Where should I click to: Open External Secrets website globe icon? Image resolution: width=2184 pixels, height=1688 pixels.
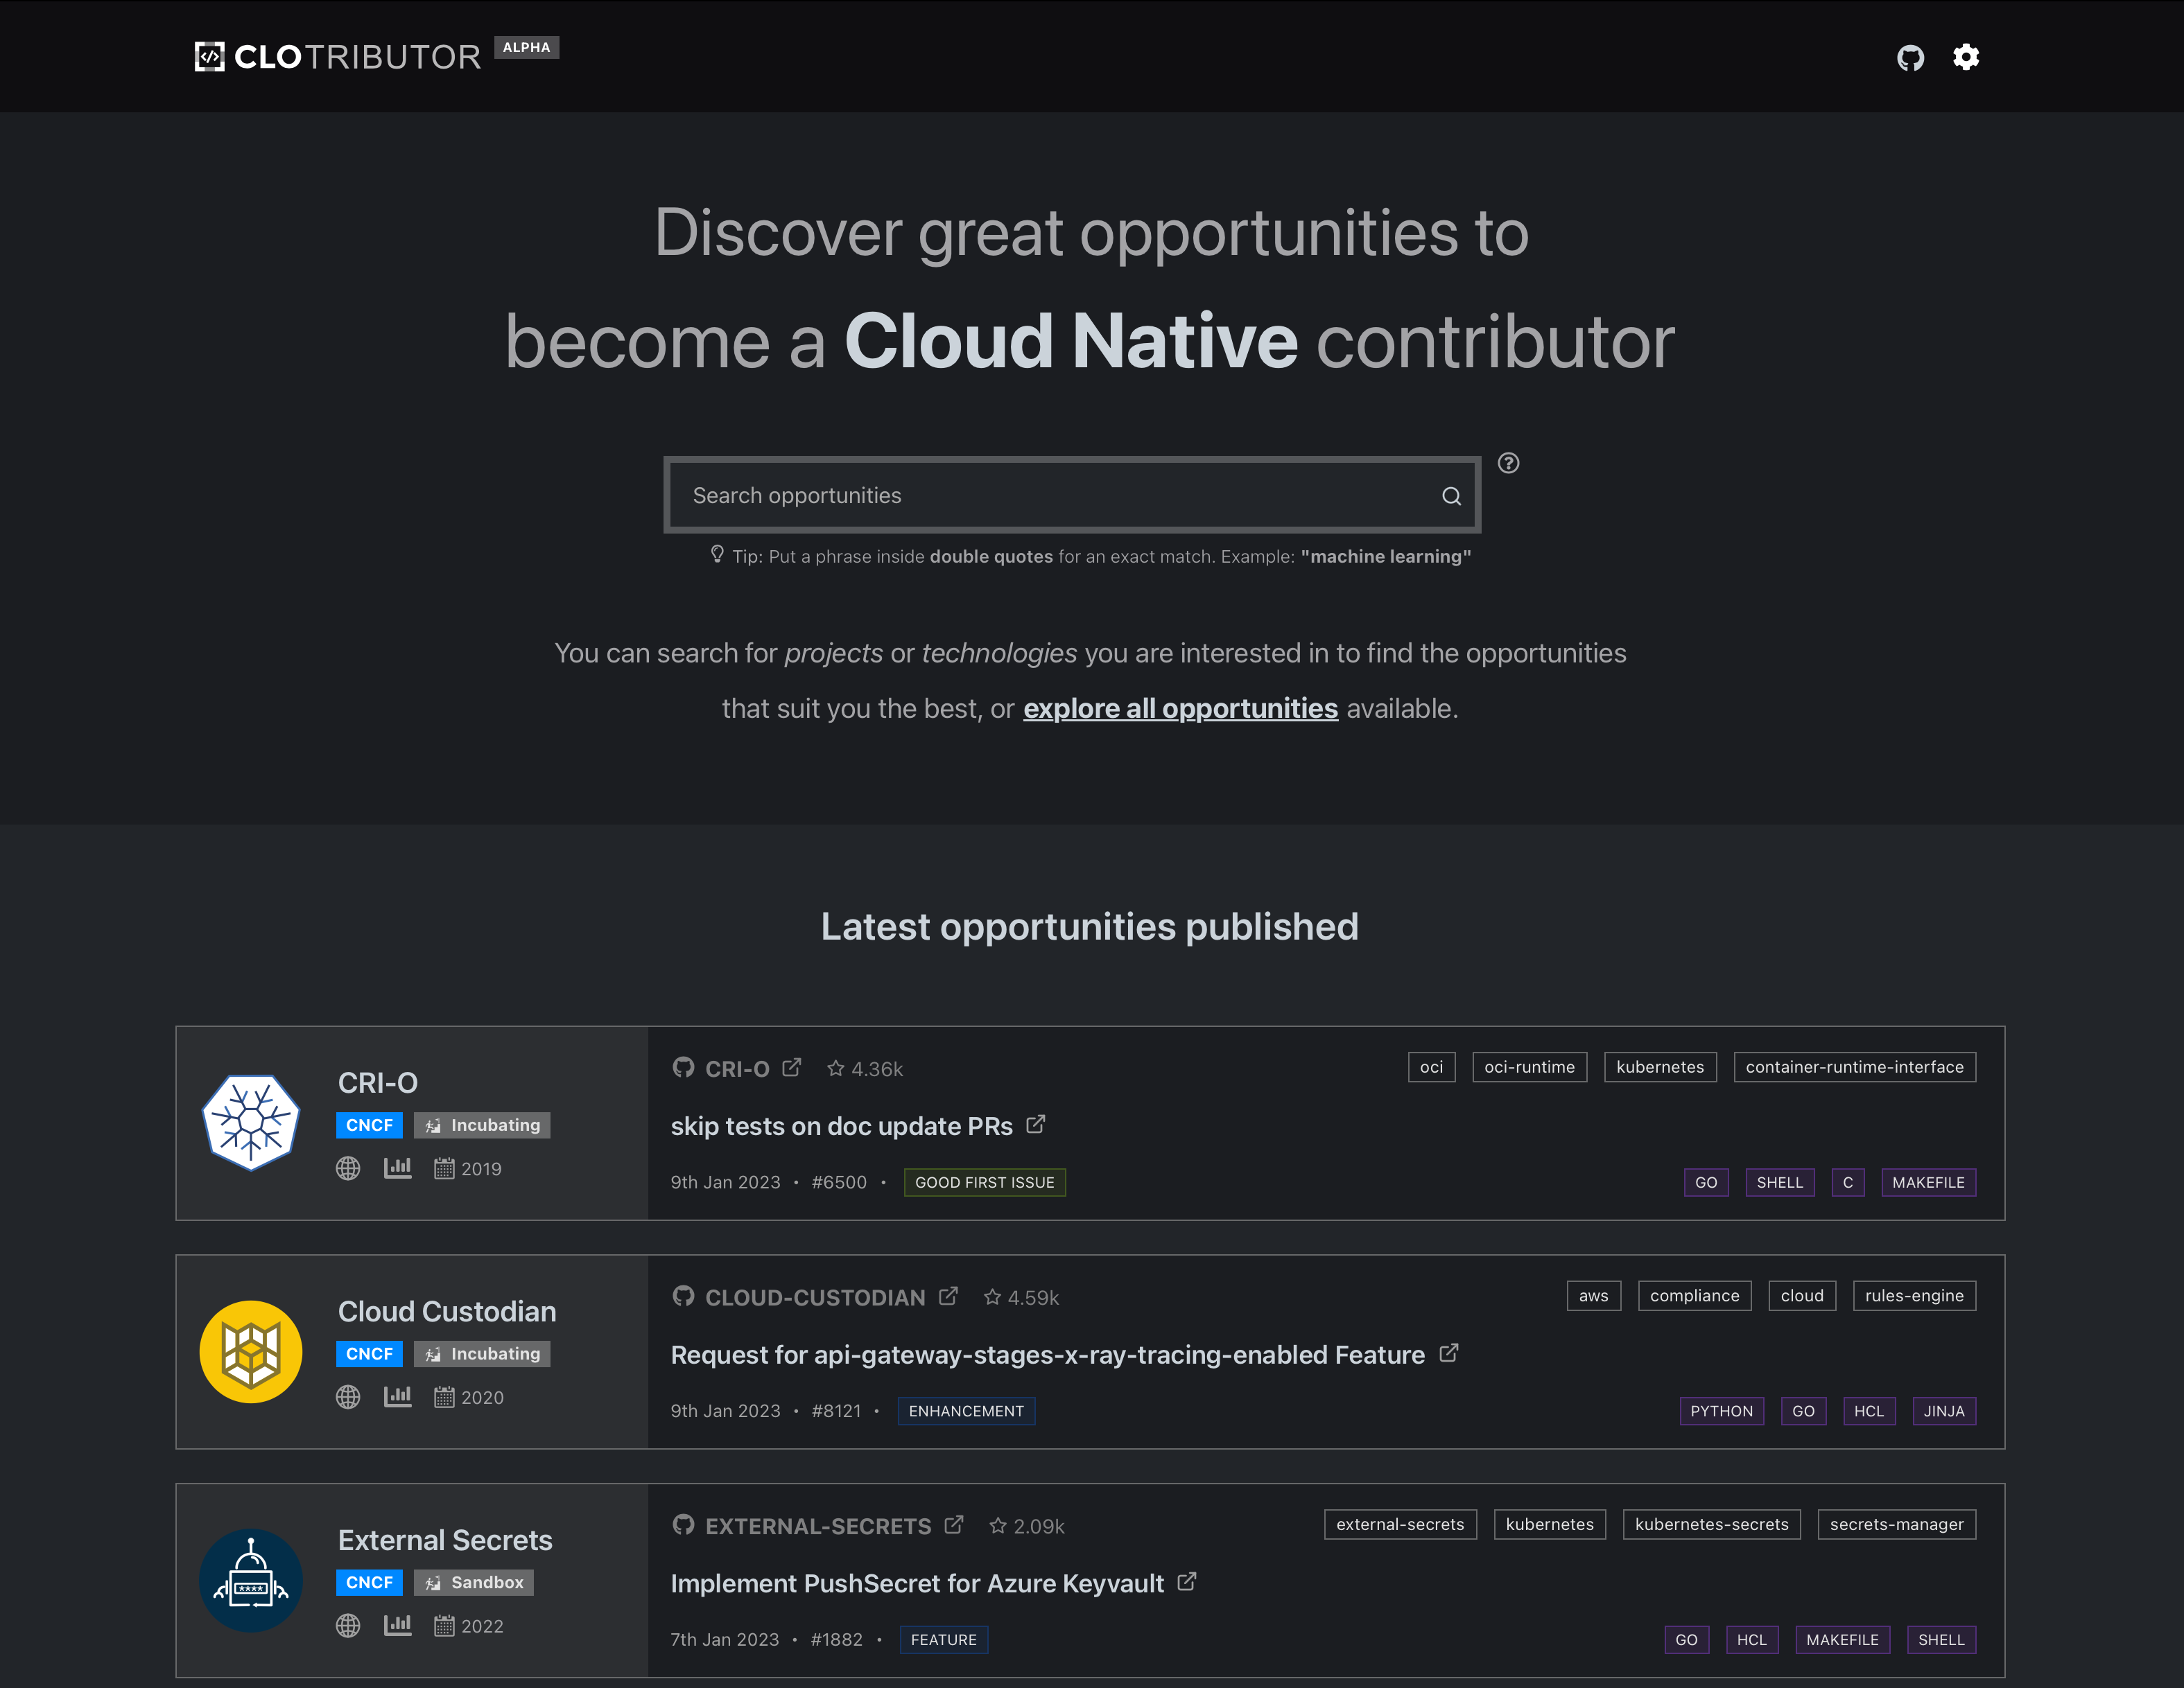[x=348, y=1625]
